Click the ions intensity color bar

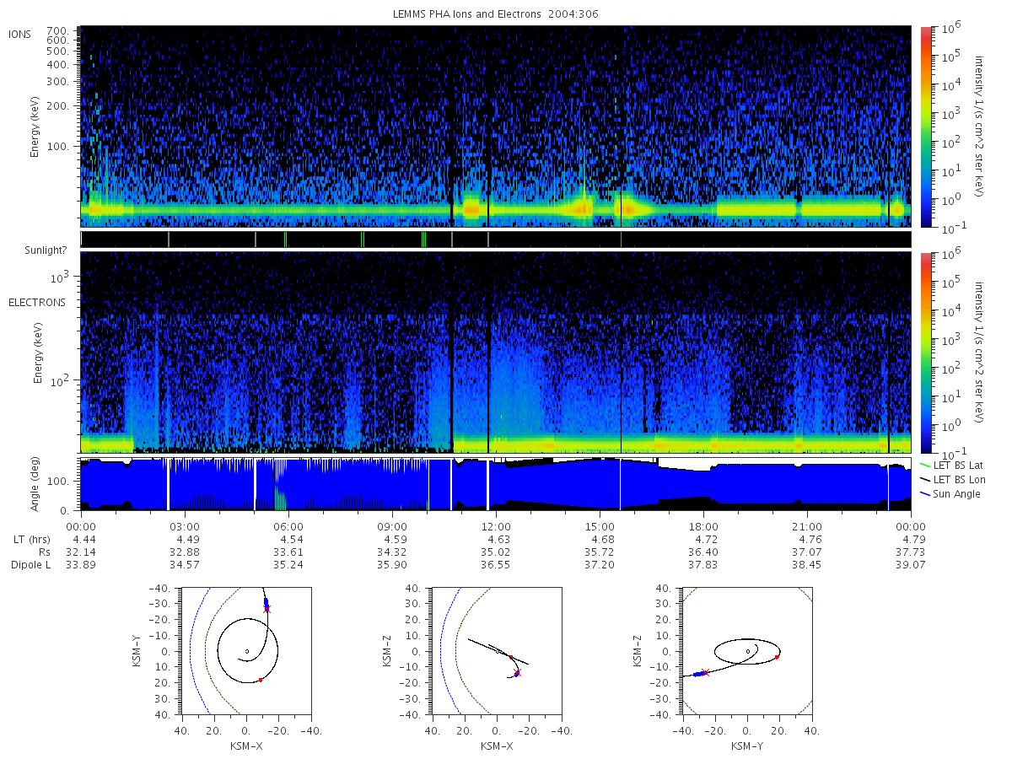[x=925, y=126]
